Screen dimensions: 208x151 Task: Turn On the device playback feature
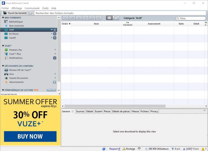coord(51,90)
